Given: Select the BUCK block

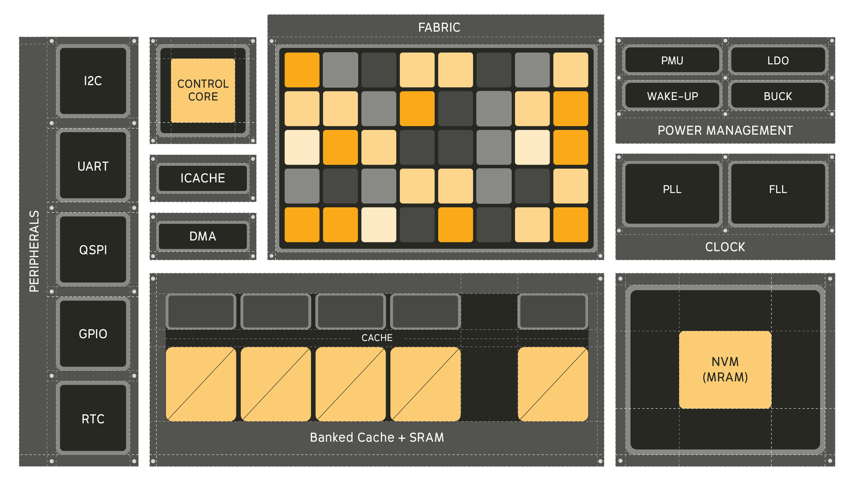Looking at the screenshot, I should (x=778, y=96).
